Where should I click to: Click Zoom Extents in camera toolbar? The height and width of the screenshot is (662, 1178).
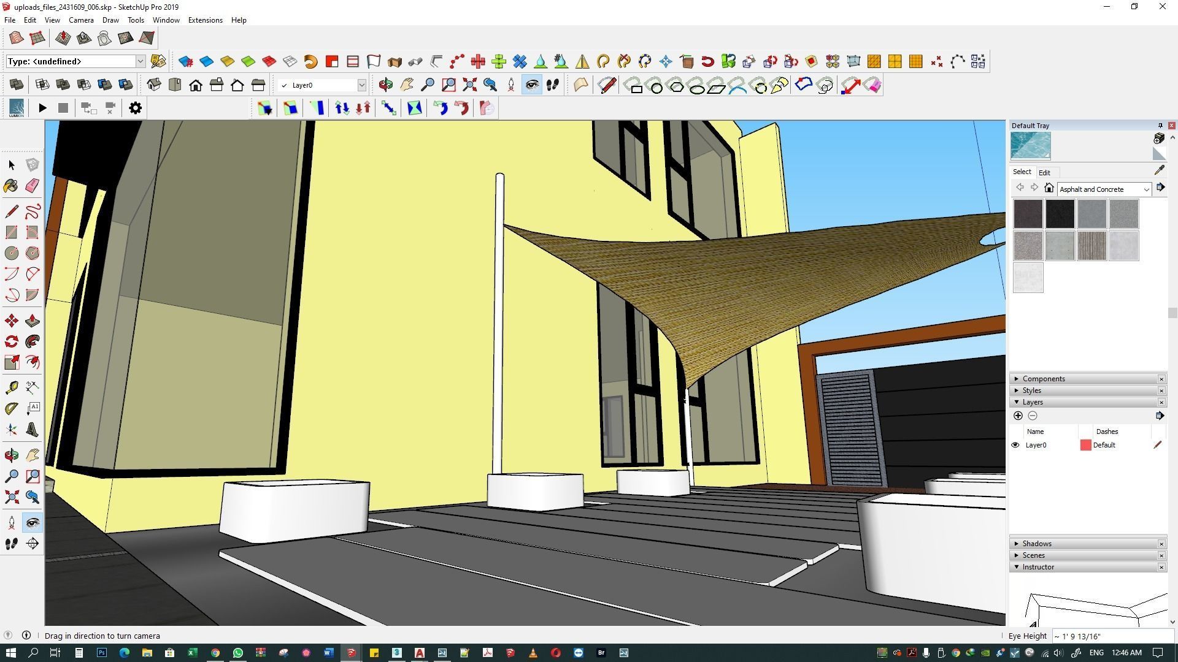(469, 85)
